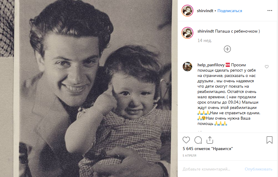Open shirvindt profile avatar in header

click(188, 11)
